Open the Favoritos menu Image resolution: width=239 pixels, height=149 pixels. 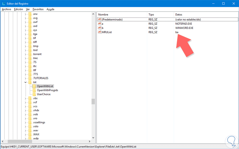click(38, 9)
